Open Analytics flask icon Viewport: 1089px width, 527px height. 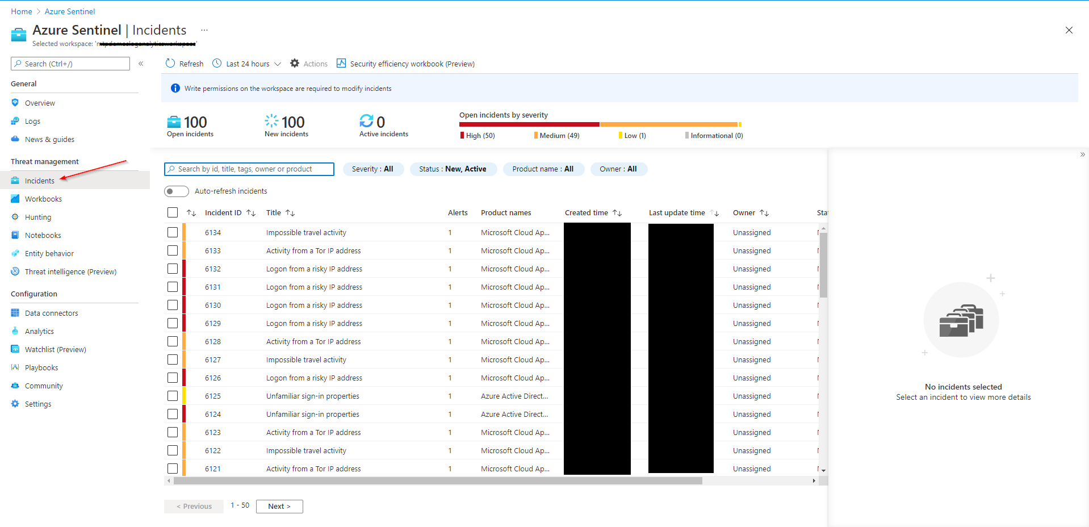point(15,331)
